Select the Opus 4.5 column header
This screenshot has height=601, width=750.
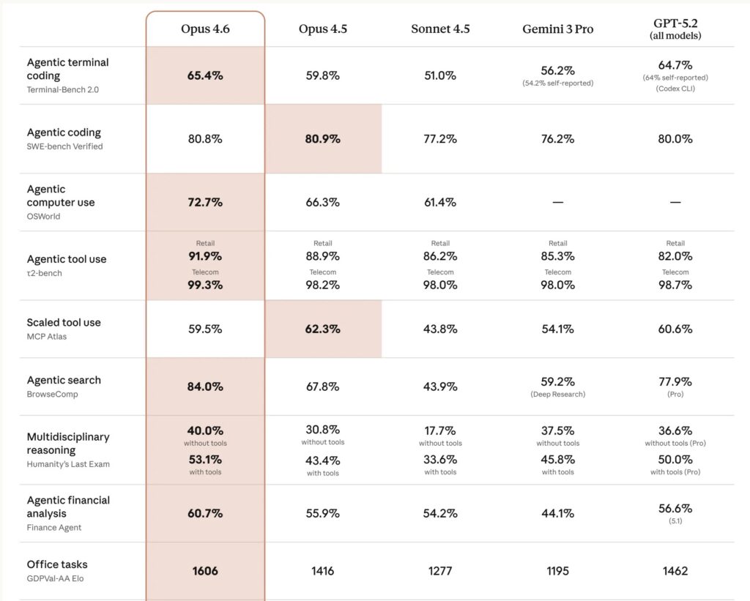(323, 29)
